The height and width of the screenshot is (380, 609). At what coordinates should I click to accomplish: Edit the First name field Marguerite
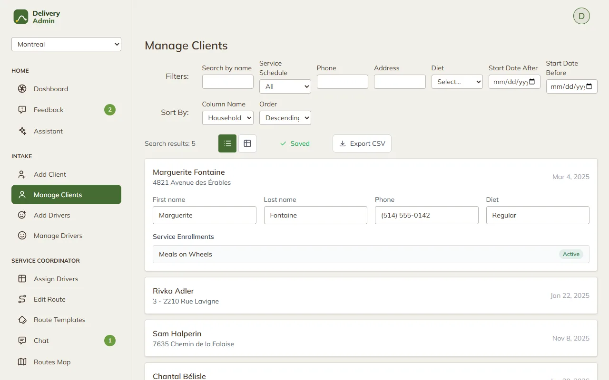(x=205, y=215)
